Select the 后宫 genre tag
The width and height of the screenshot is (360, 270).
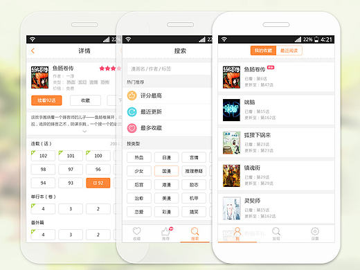pos(139,185)
